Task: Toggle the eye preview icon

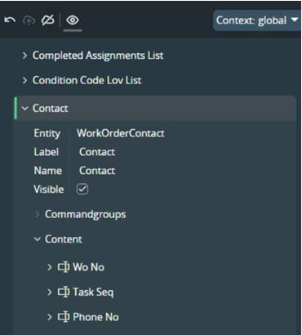Action: click(73, 20)
